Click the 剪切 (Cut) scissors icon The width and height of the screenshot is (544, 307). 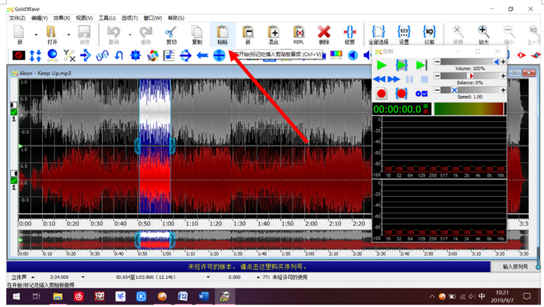[x=170, y=32]
